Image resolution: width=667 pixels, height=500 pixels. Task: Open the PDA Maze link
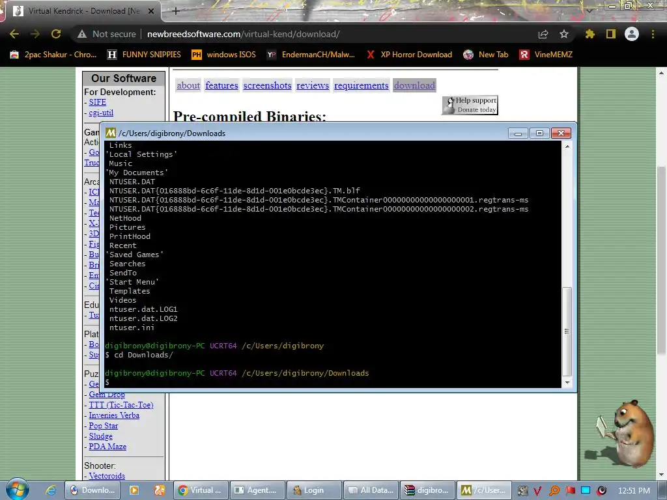coord(107,447)
